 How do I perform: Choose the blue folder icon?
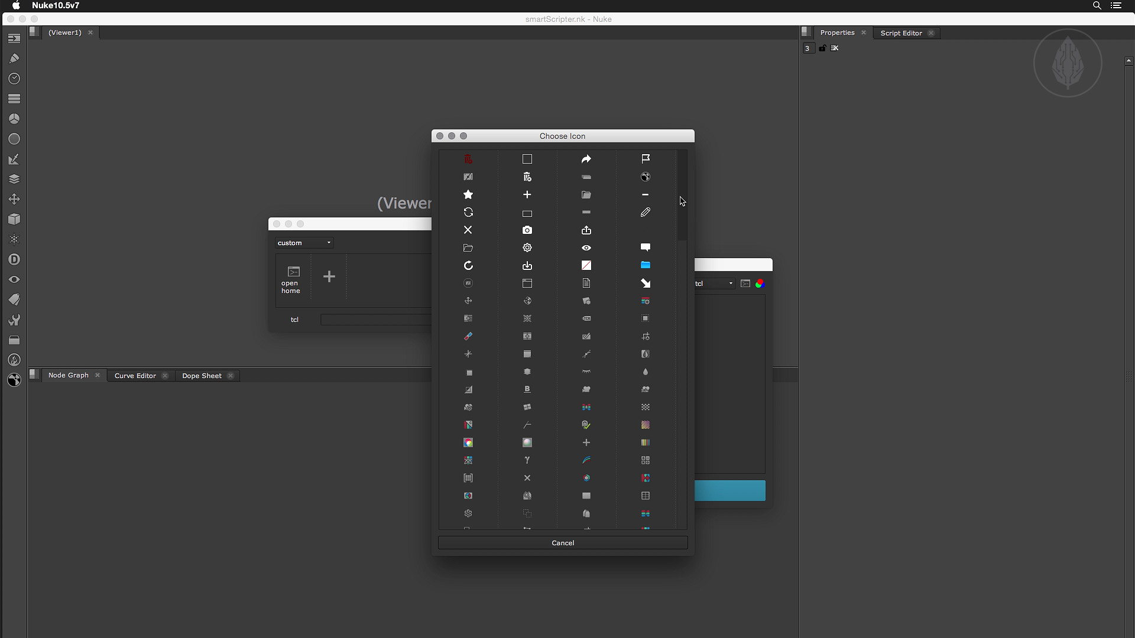click(646, 265)
